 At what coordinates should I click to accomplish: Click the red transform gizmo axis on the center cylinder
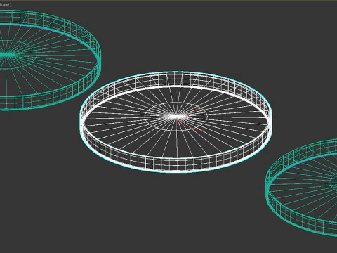(190, 120)
